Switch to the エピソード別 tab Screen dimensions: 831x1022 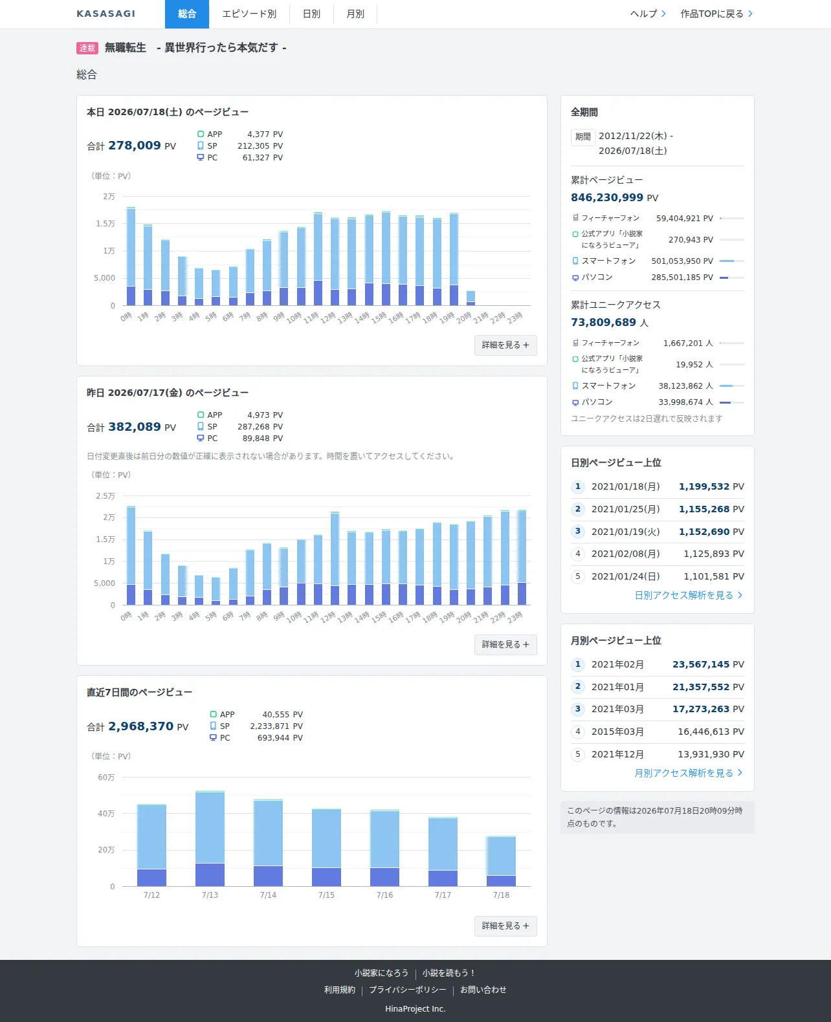click(249, 14)
